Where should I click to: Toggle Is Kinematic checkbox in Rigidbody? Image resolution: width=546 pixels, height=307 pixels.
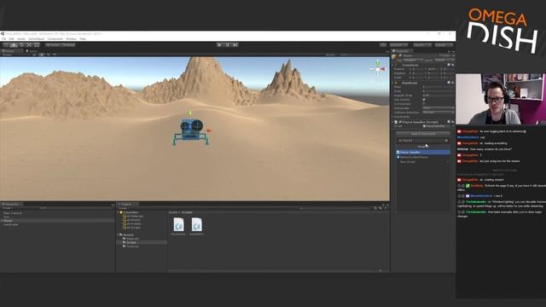tap(424, 104)
